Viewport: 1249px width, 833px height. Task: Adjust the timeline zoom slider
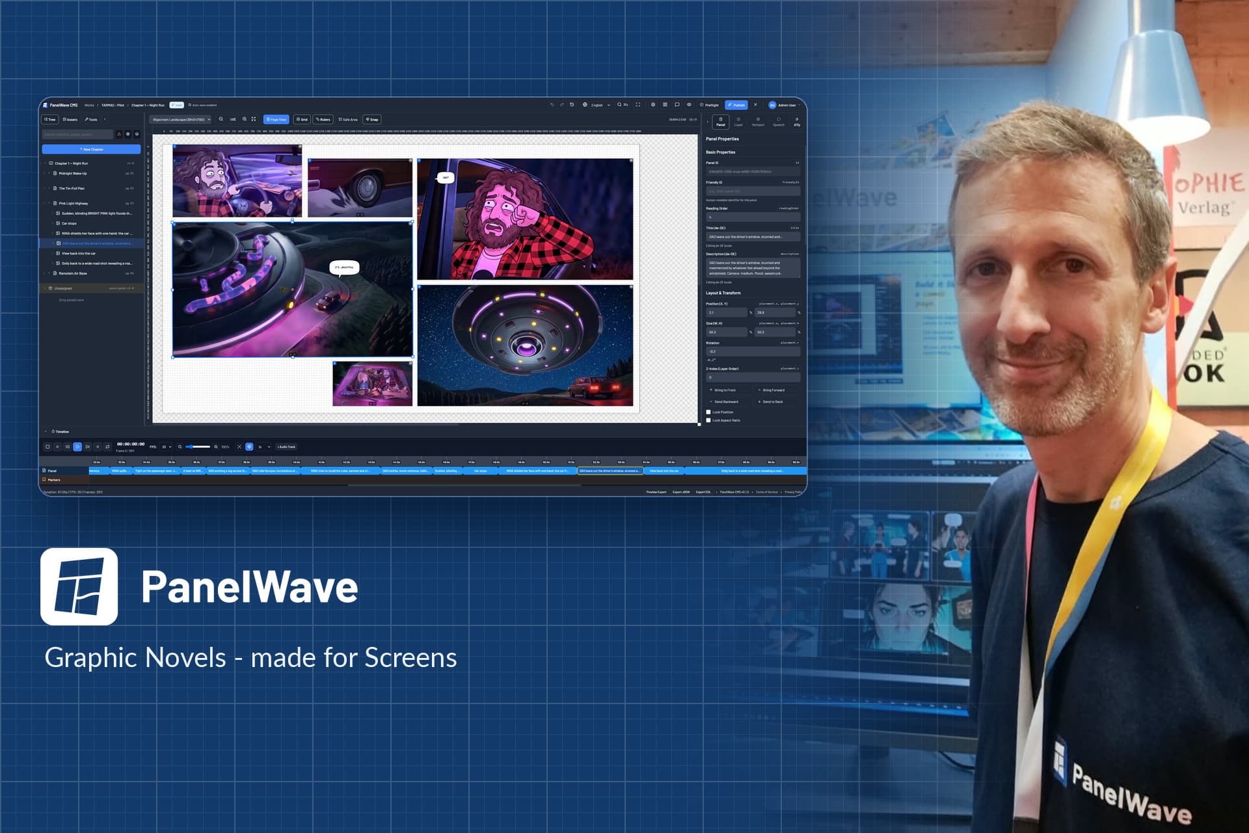[x=198, y=447]
